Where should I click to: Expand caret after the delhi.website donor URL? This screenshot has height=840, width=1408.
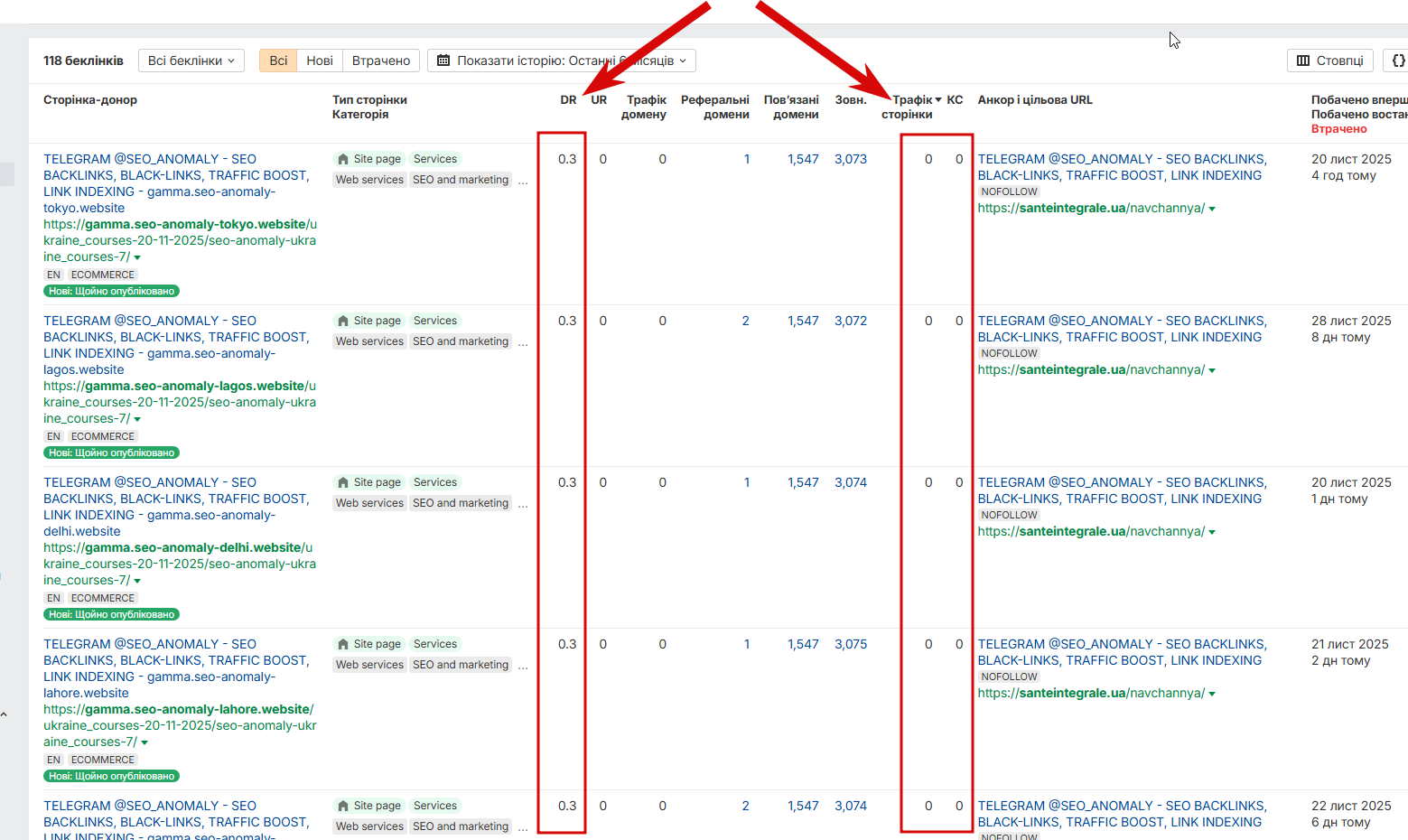(137, 581)
